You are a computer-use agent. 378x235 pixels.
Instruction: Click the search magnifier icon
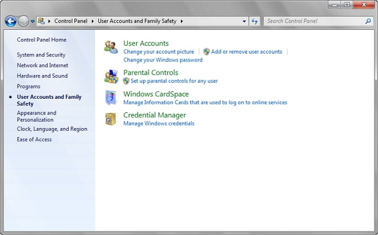tap(368, 21)
